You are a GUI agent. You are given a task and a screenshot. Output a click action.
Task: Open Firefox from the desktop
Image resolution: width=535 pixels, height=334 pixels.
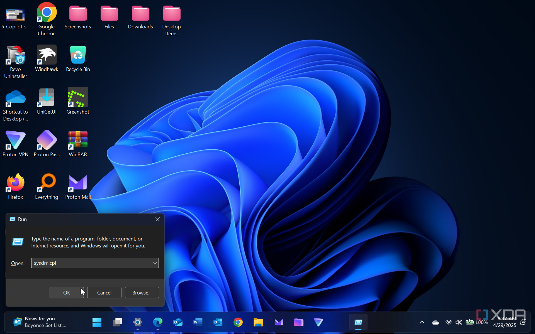pyautogui.click(x=15, y=186)
